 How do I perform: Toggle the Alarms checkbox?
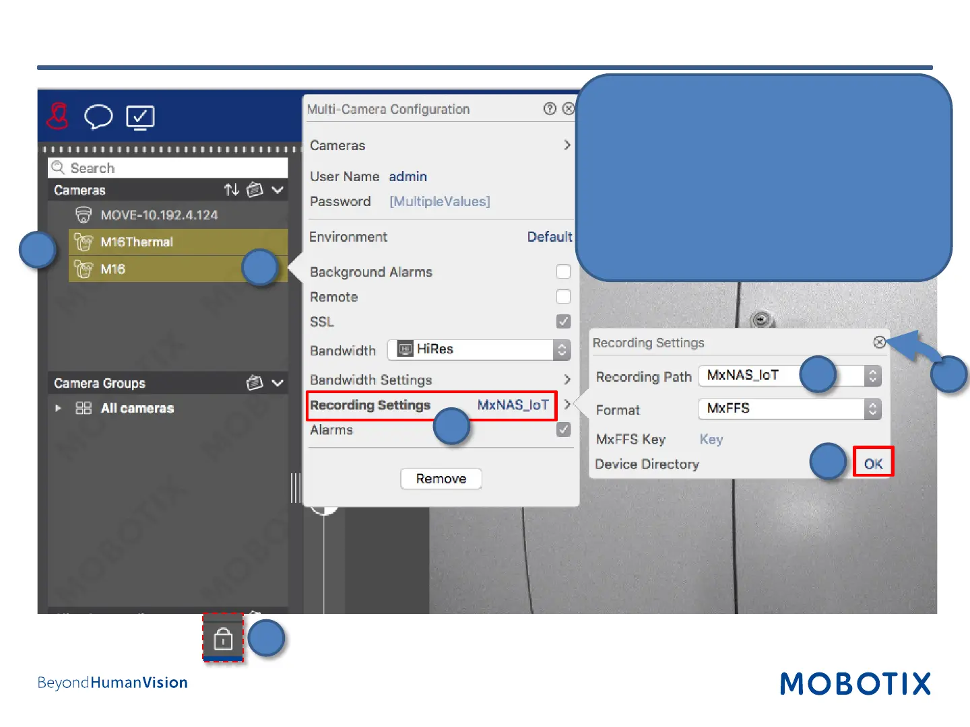(564, 429)
